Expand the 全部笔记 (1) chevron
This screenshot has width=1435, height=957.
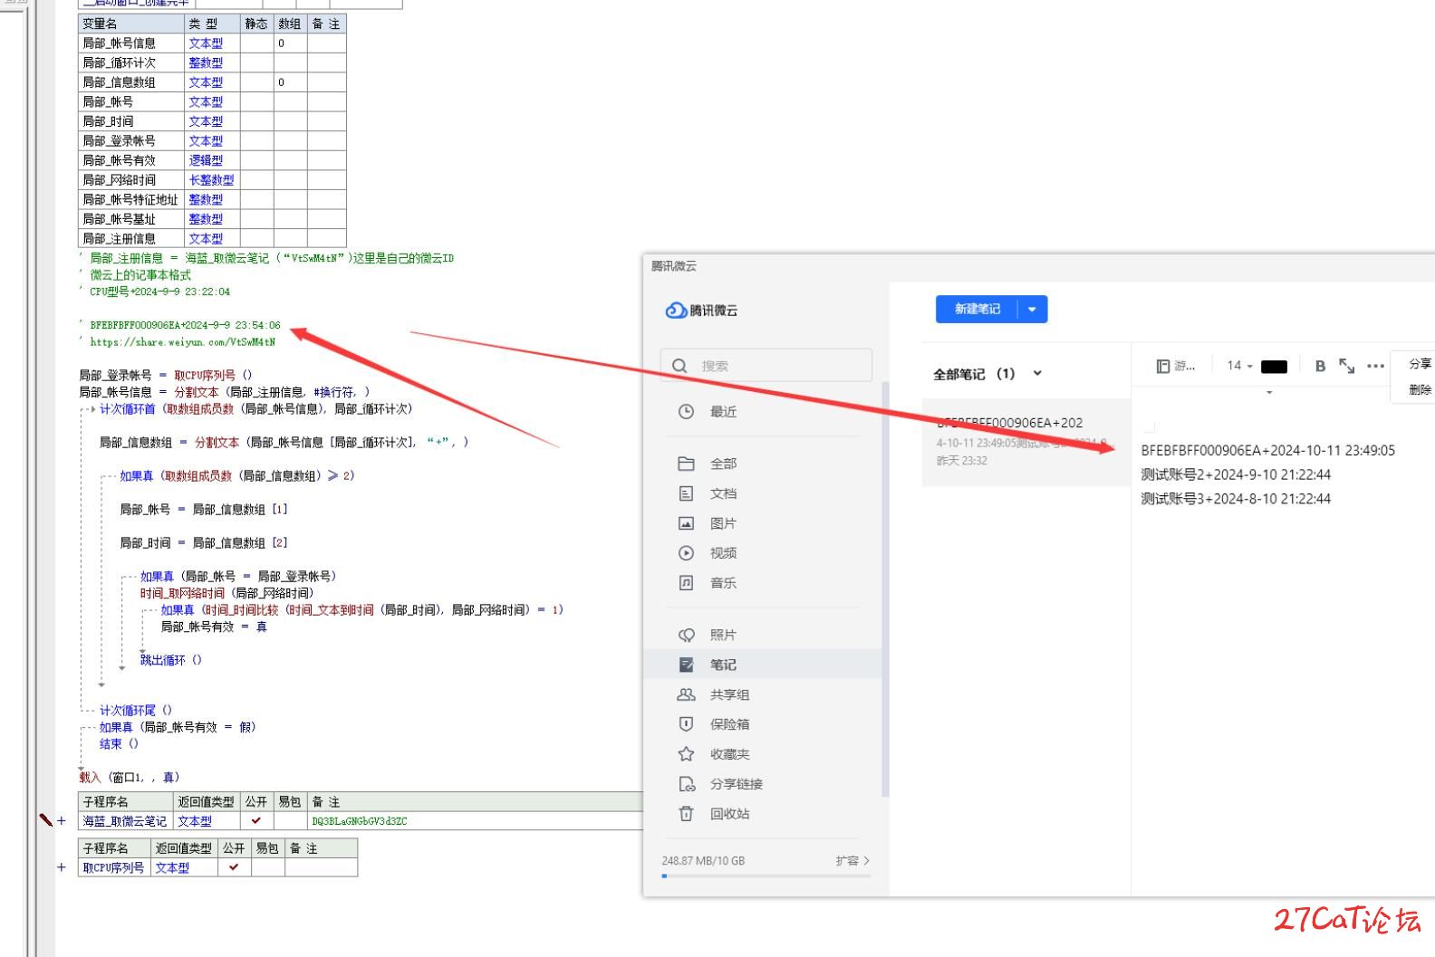1037,373
